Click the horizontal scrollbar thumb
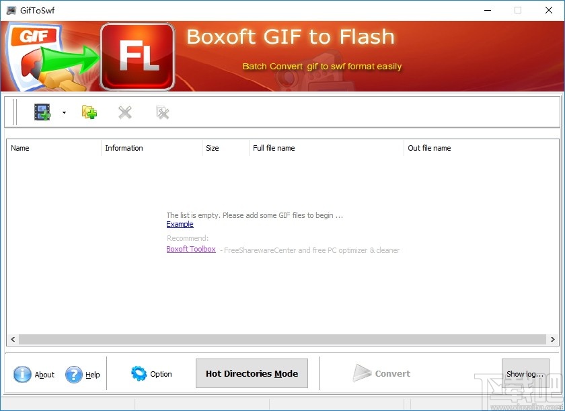Viewport: 565px width, 411px height. (x=282, y=339)
